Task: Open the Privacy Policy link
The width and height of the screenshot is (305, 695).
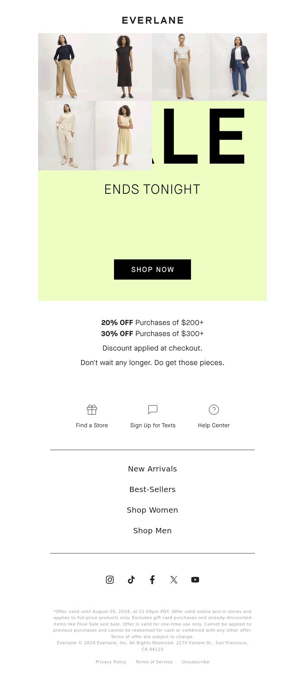Action: click(111, 662)
